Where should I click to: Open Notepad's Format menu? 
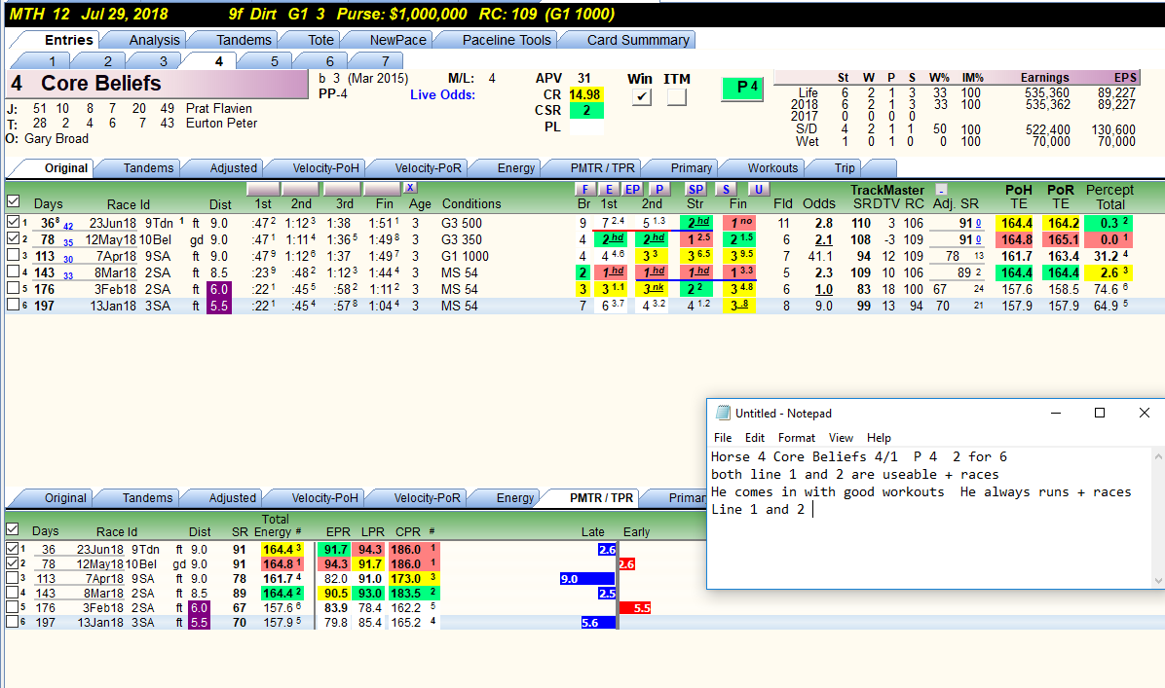pyautogui.click(x=797, y=438)
